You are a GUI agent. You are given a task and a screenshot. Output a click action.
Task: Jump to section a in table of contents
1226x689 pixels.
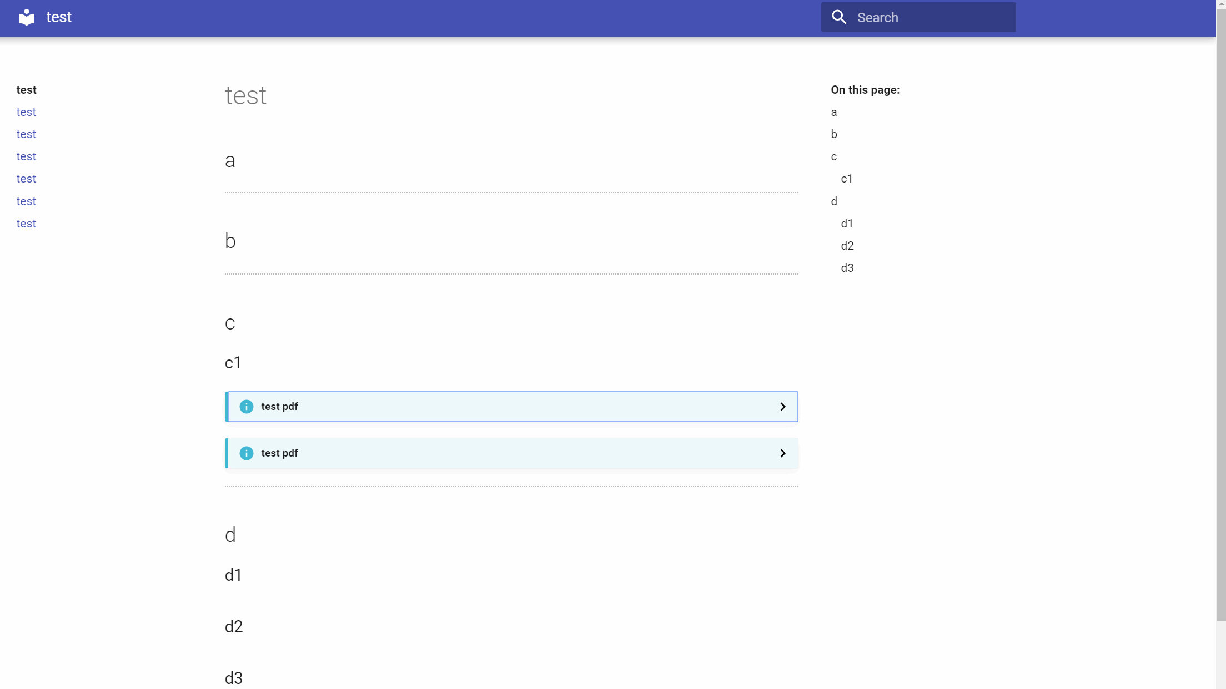834,112
